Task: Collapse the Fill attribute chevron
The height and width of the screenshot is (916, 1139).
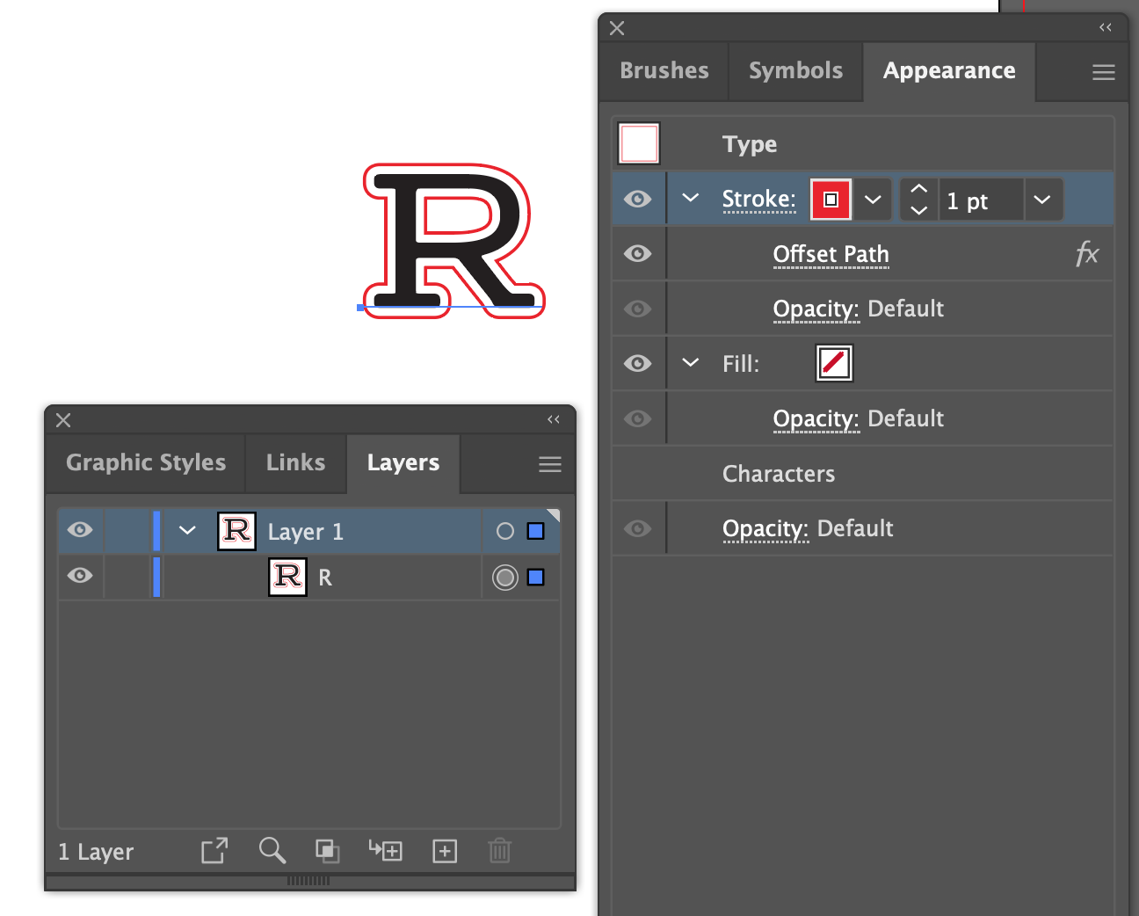Action: (x=691, y=363)
